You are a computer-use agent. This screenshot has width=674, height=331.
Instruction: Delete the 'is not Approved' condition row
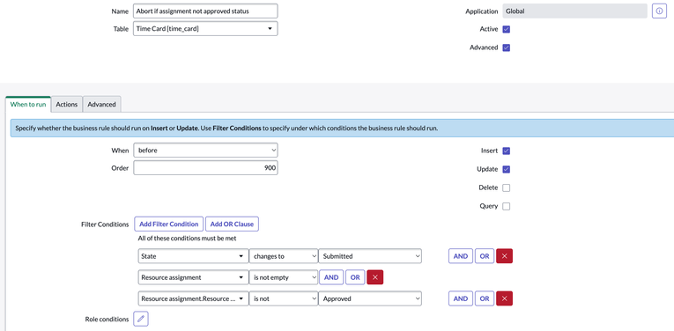[x=504, y=298]
